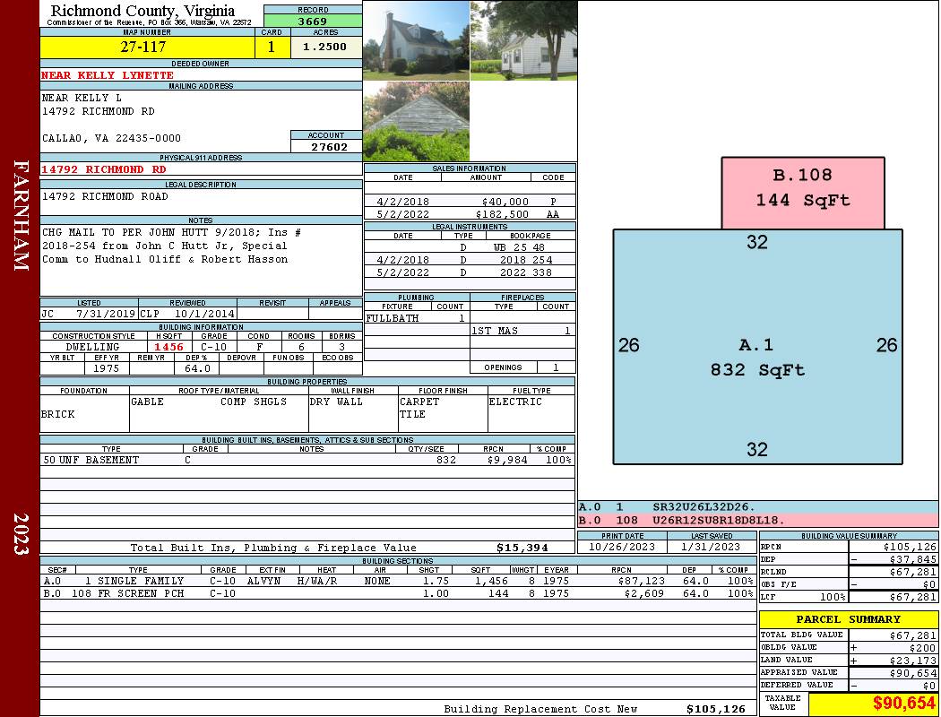Open the side view house photo
This screenshot has width=941, height=717.
(x=524, y=41)
